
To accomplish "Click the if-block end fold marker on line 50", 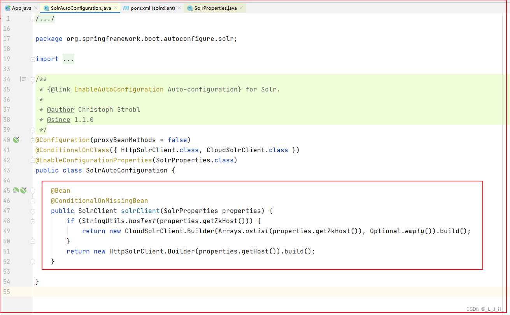I will pos(33,241).
